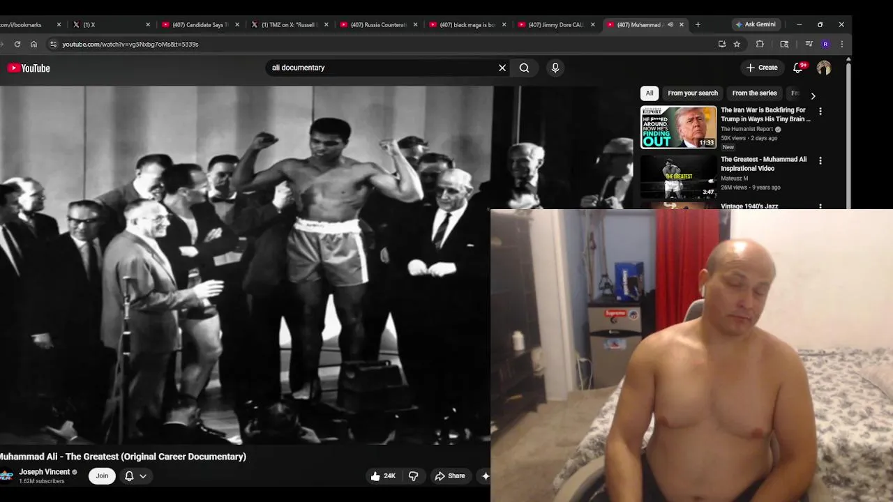Toggle the notification bell for channel
Screen dimensions: 893x502
point(129,476)
